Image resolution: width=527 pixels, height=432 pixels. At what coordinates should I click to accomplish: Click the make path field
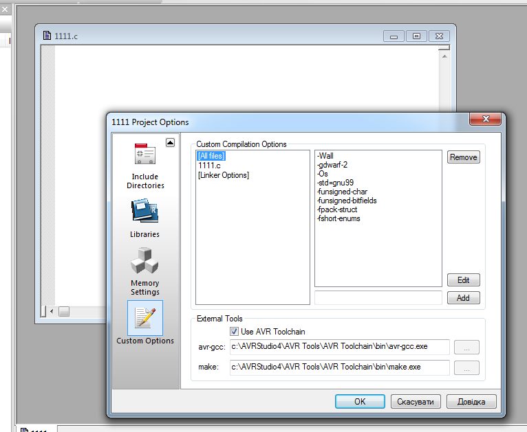pos(339,367)
